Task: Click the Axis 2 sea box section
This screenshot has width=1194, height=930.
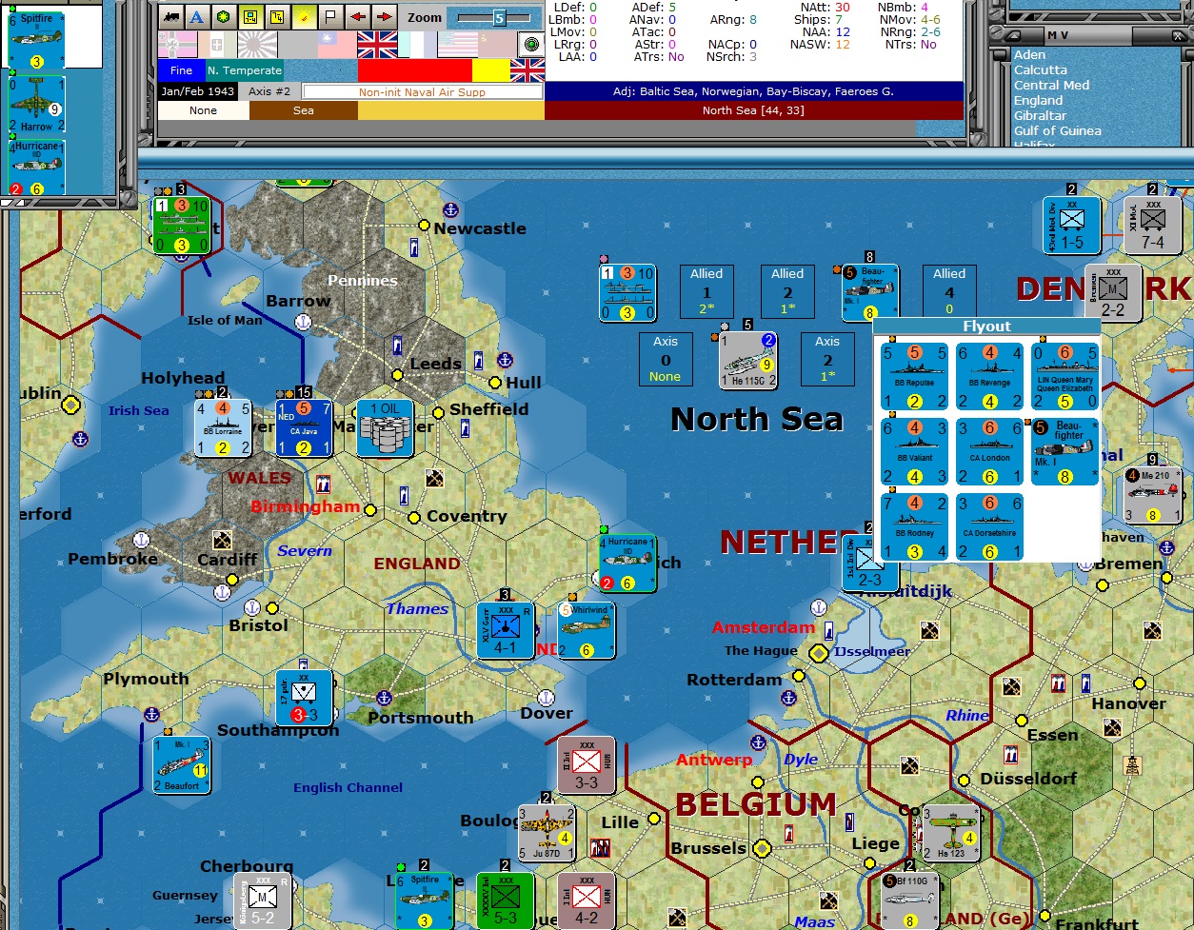Action: (827, 359)
